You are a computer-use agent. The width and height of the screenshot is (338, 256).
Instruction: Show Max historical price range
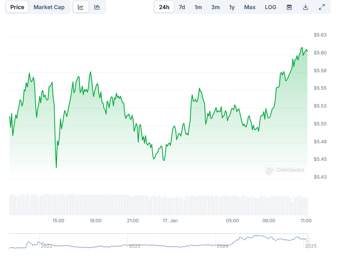(250, 7)
